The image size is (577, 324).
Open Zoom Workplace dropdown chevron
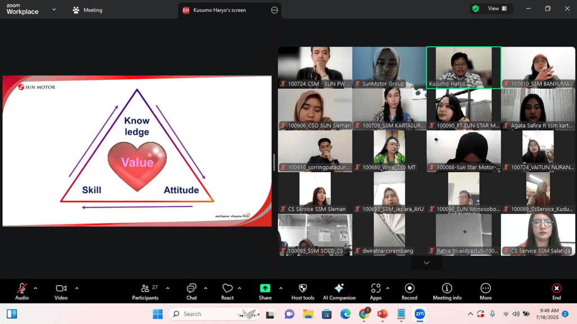click(x=54, y=10)
